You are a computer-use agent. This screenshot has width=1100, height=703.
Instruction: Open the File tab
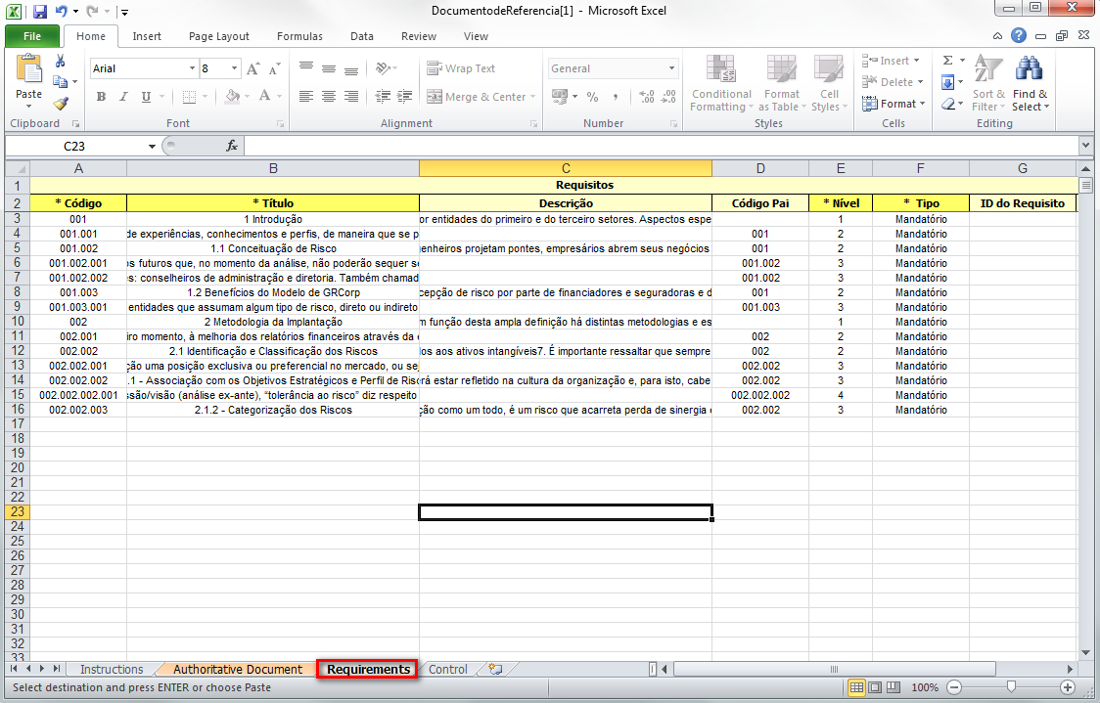32,36
